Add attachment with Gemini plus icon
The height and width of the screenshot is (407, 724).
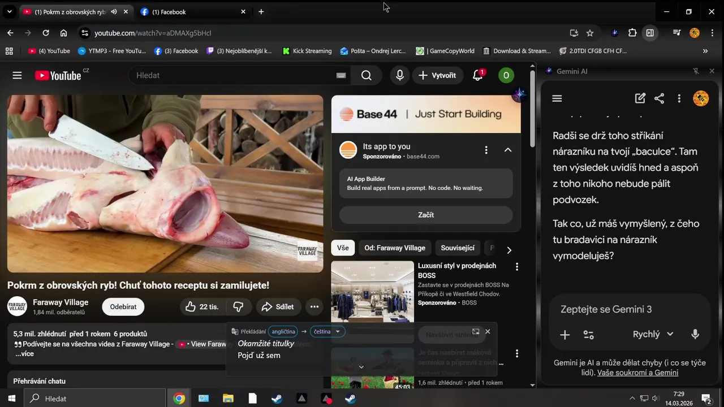coord(564,335)
